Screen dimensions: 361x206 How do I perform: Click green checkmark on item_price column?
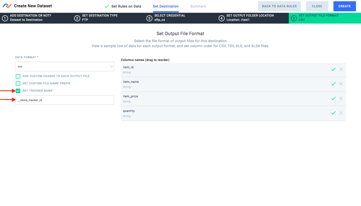[x=333, y=98]
